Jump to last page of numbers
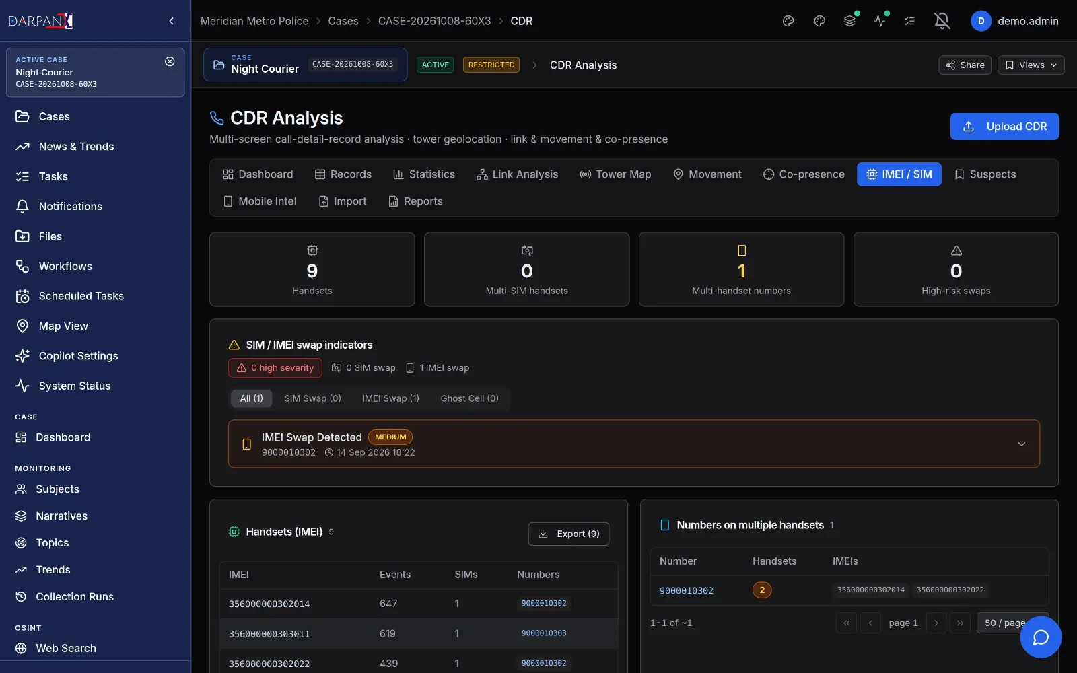 point(960,623)
